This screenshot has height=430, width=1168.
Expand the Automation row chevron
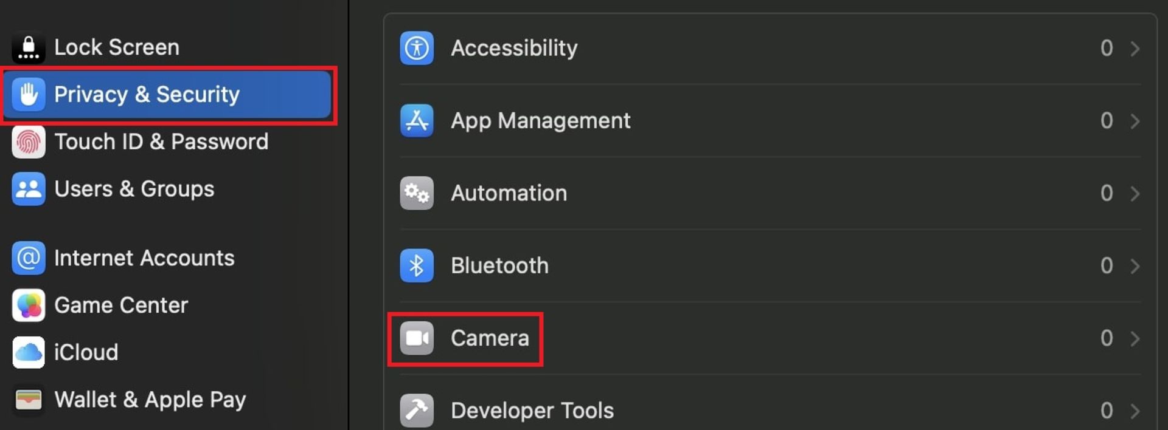1135,193
